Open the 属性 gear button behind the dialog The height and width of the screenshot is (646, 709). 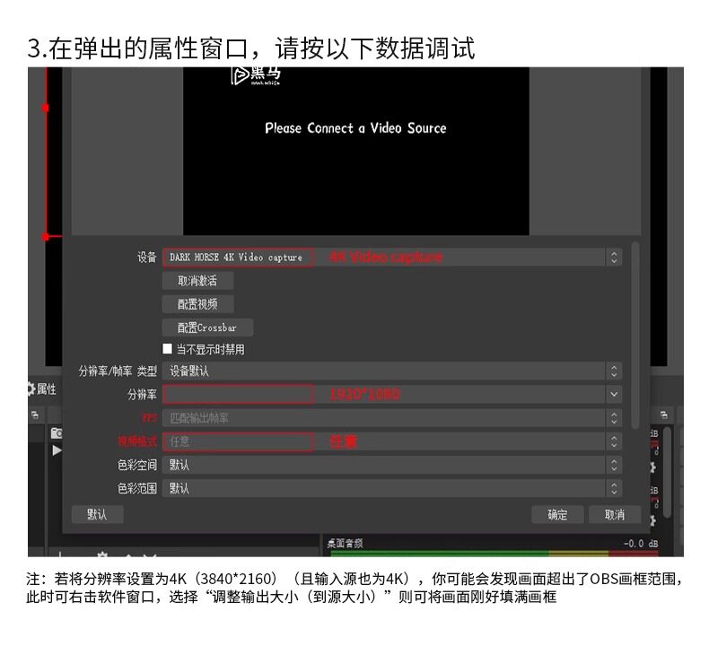pos(42,388)
